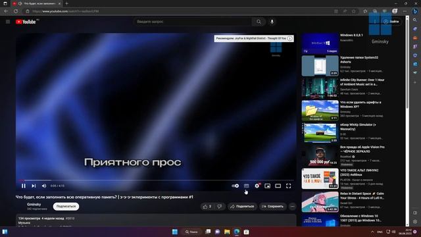
Task: Open Windows XP fonts video thumbnail
Action: (x=320, y=111)
